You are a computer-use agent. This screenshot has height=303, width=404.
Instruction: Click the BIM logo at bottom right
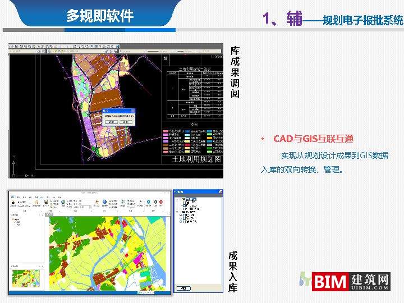click(350, 281)
